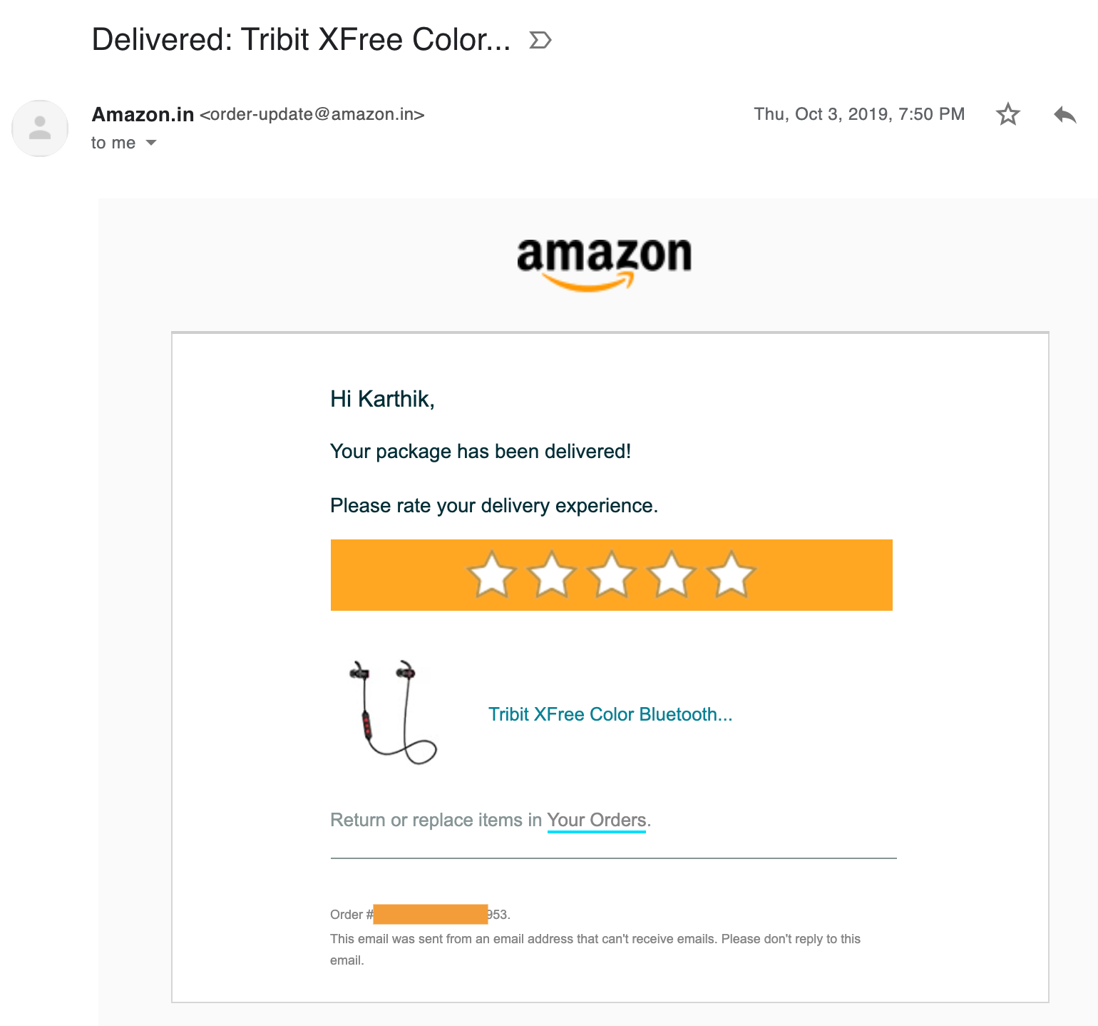Click the "Delivered: Tribit XFree Color..." subject

[x=301, y=40]
